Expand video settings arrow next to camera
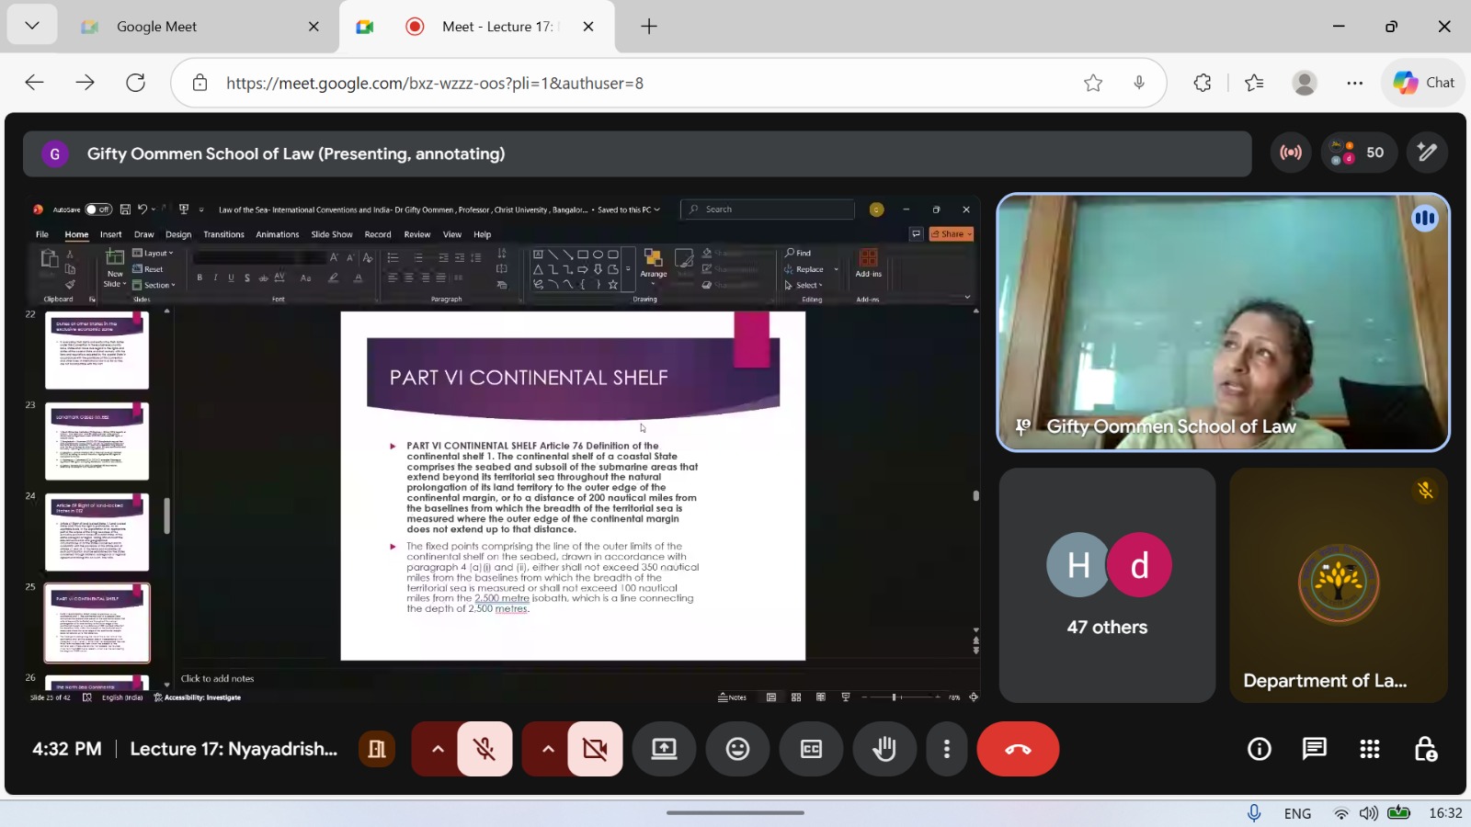Screen dimensions: 1471x827 coord(548,749)
